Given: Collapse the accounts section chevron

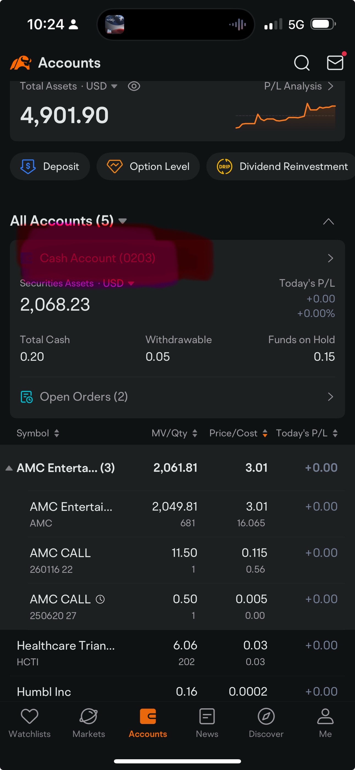Looking at the screenshot, I should (x=328, y=221).
